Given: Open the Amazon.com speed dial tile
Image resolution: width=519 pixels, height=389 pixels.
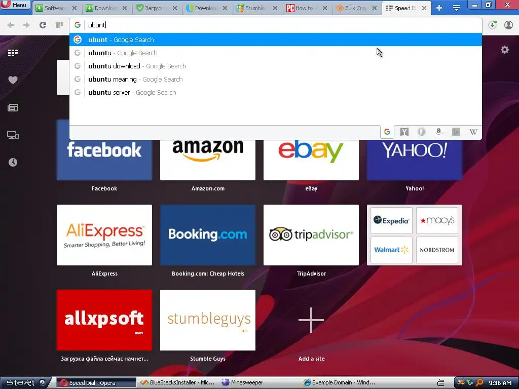Looking at the screenshot, I should click(207, 160).
